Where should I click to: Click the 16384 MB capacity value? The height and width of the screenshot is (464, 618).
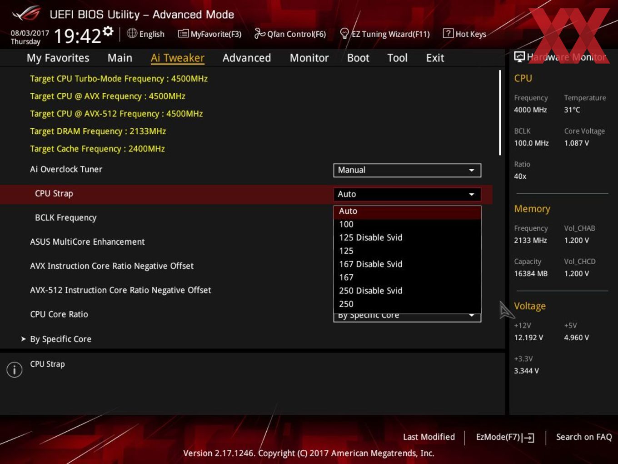click(x=531, y=273)
